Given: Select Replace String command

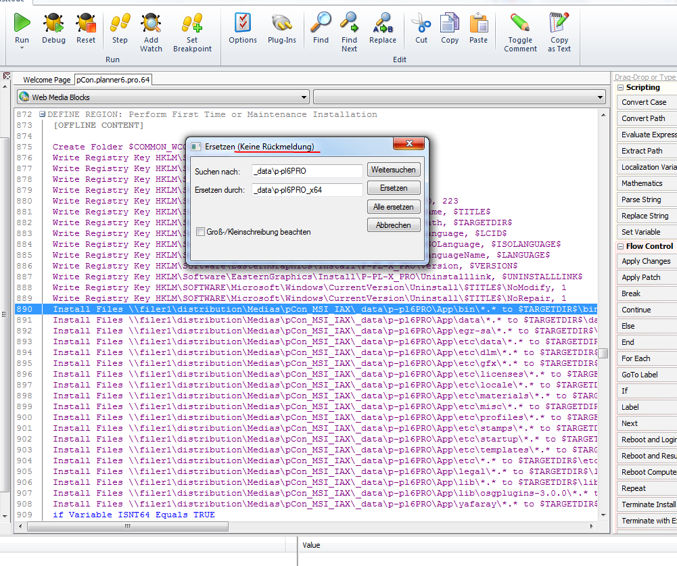Looking at the screenshot, I should tap(647, 216).
